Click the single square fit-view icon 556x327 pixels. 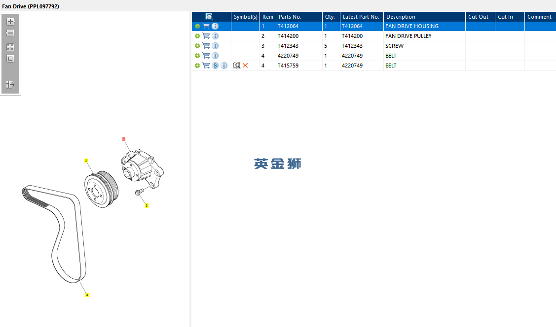(10, 59)
